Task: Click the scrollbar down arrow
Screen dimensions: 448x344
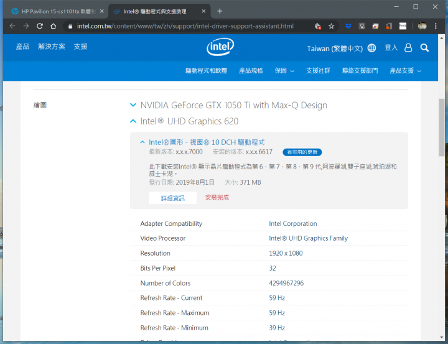Action: pyautogui.click(x=441, y=338)
